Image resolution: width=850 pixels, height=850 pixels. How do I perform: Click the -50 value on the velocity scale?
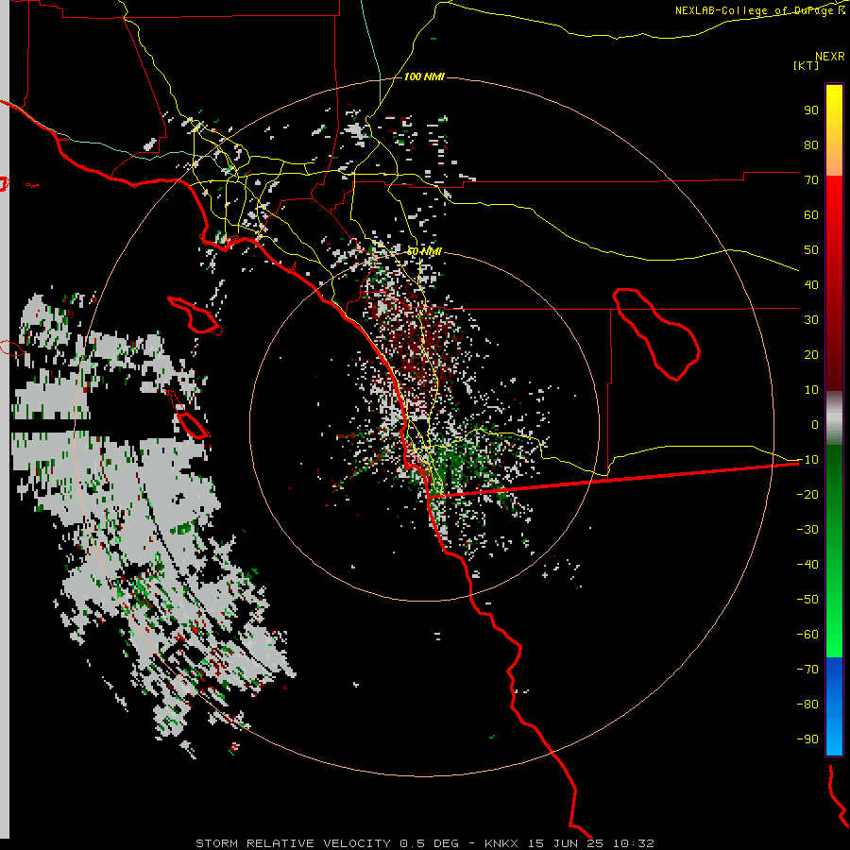tap(807, 599)
